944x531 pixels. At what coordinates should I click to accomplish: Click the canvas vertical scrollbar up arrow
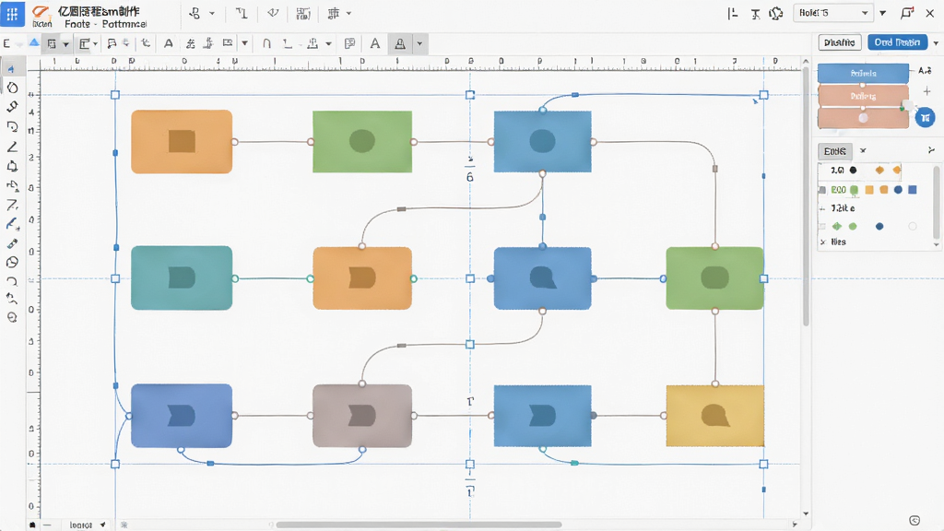click(806, 62)
